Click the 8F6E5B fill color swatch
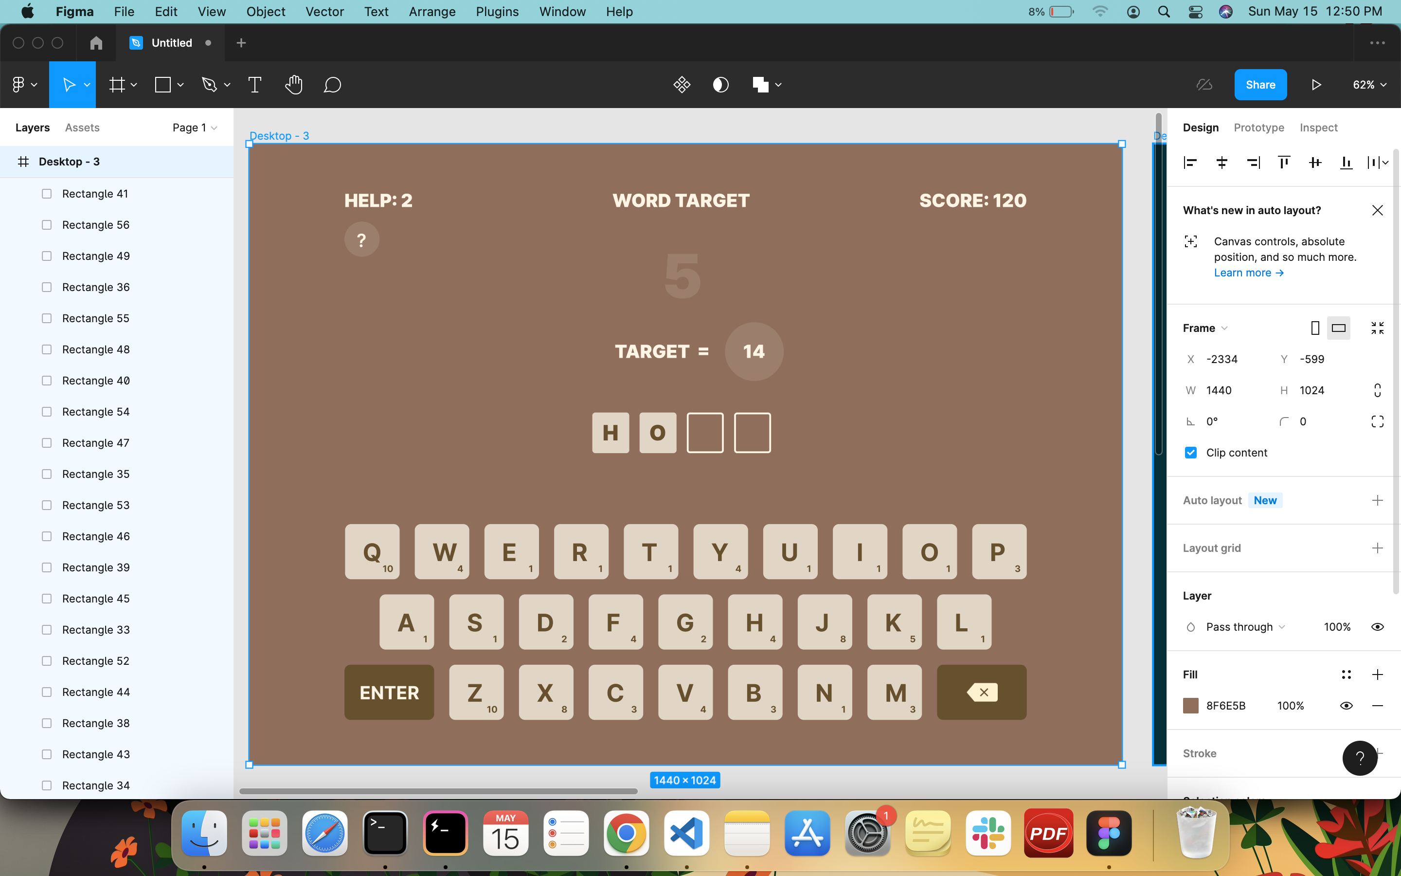The image size is (1401, 876). point(1191,706)
